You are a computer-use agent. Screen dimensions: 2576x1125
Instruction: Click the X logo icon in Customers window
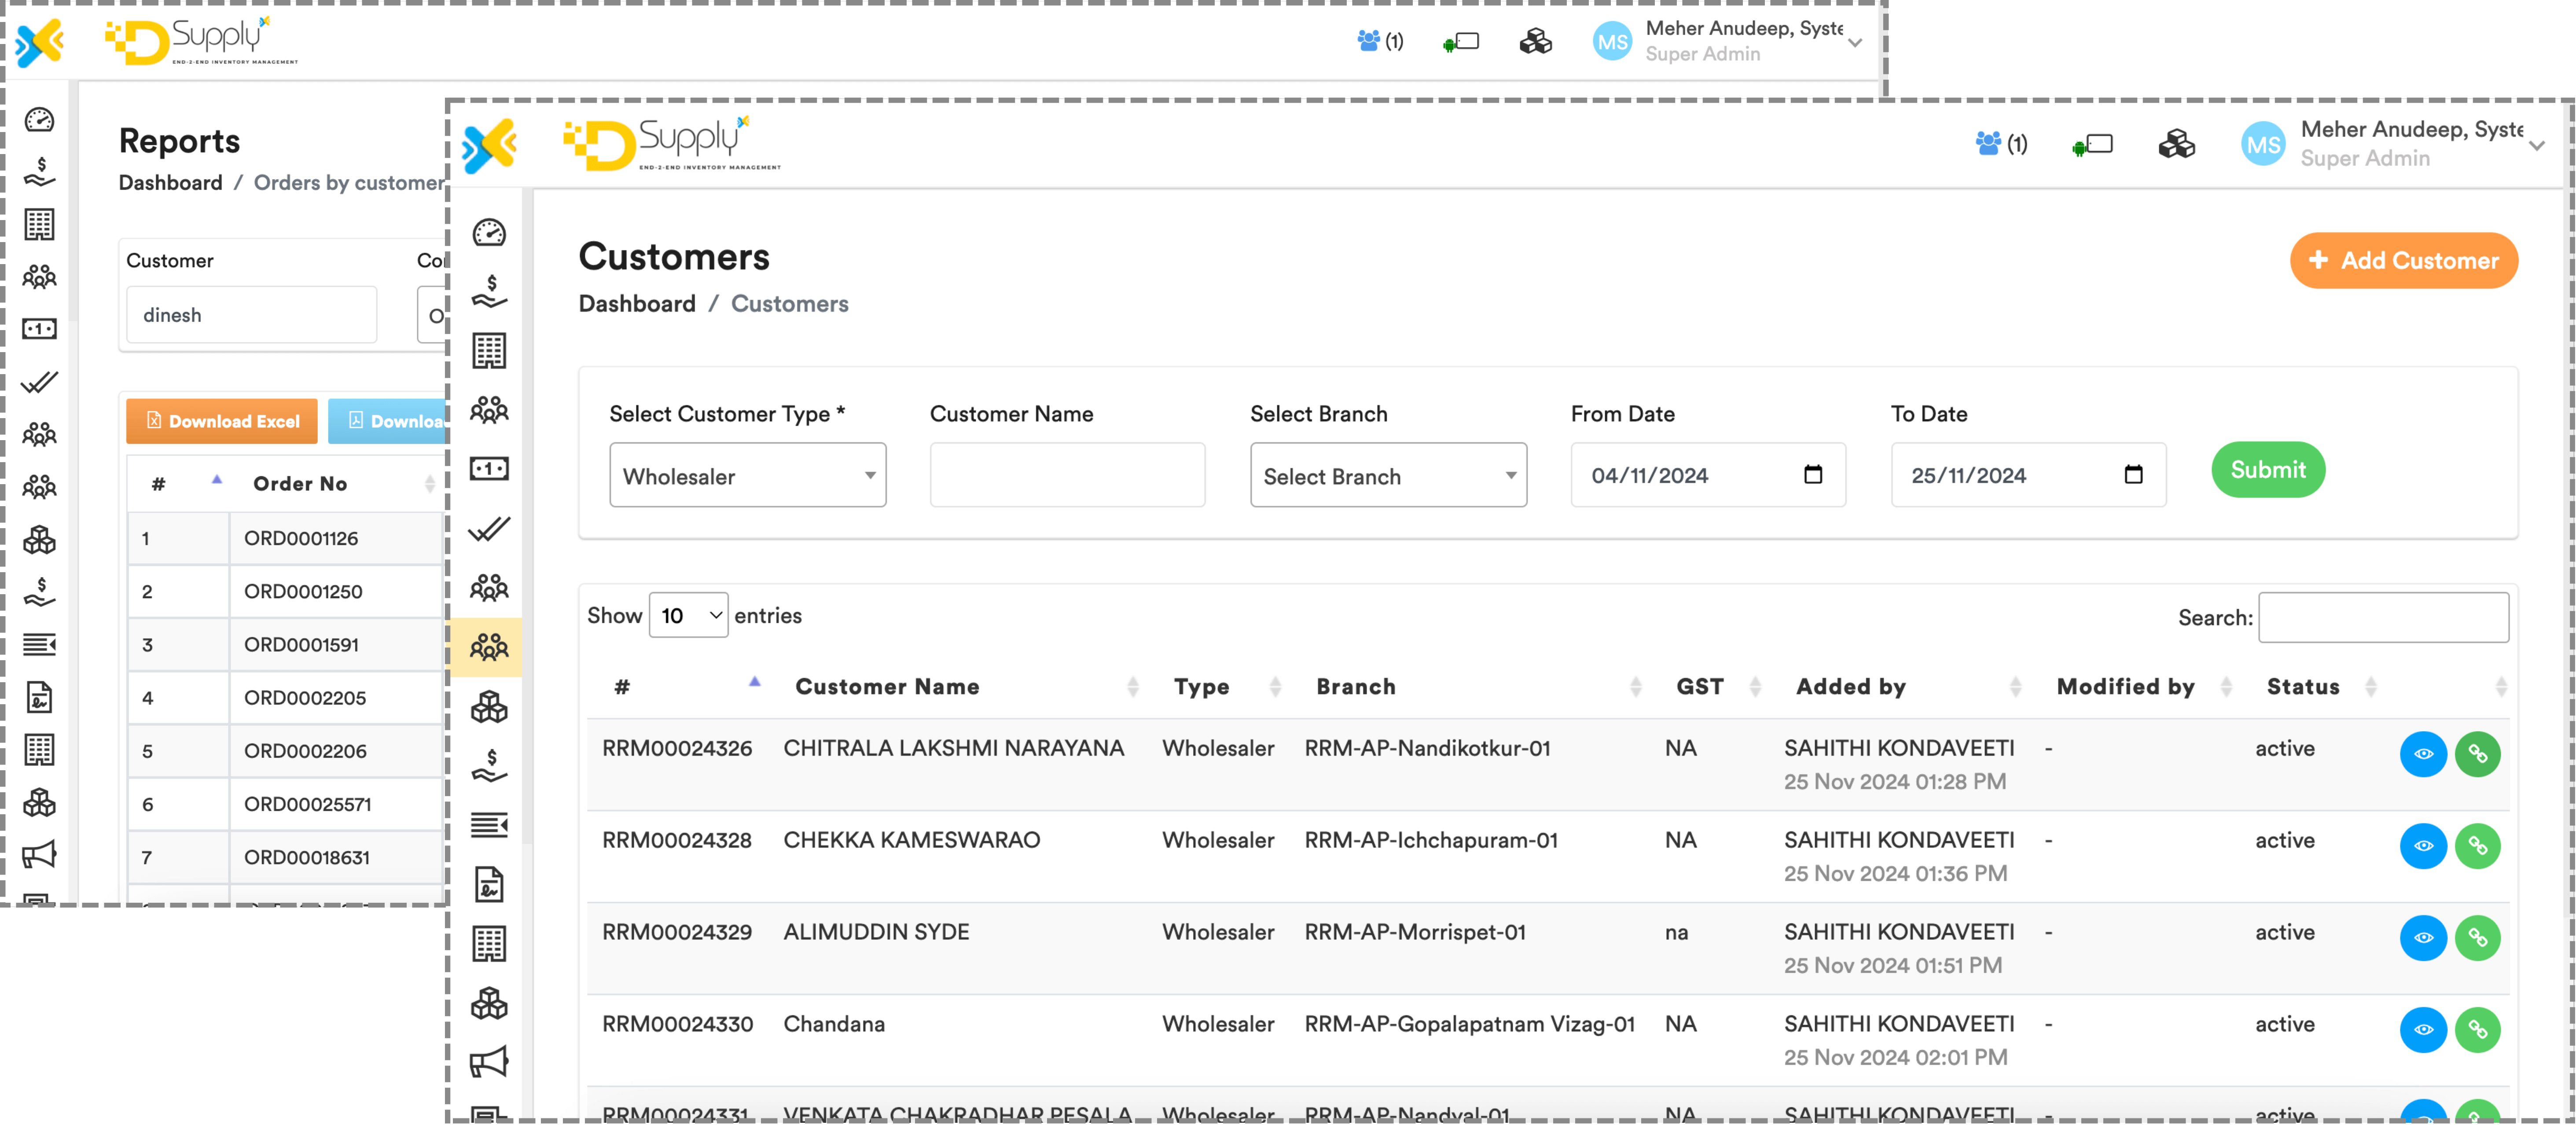490,146
